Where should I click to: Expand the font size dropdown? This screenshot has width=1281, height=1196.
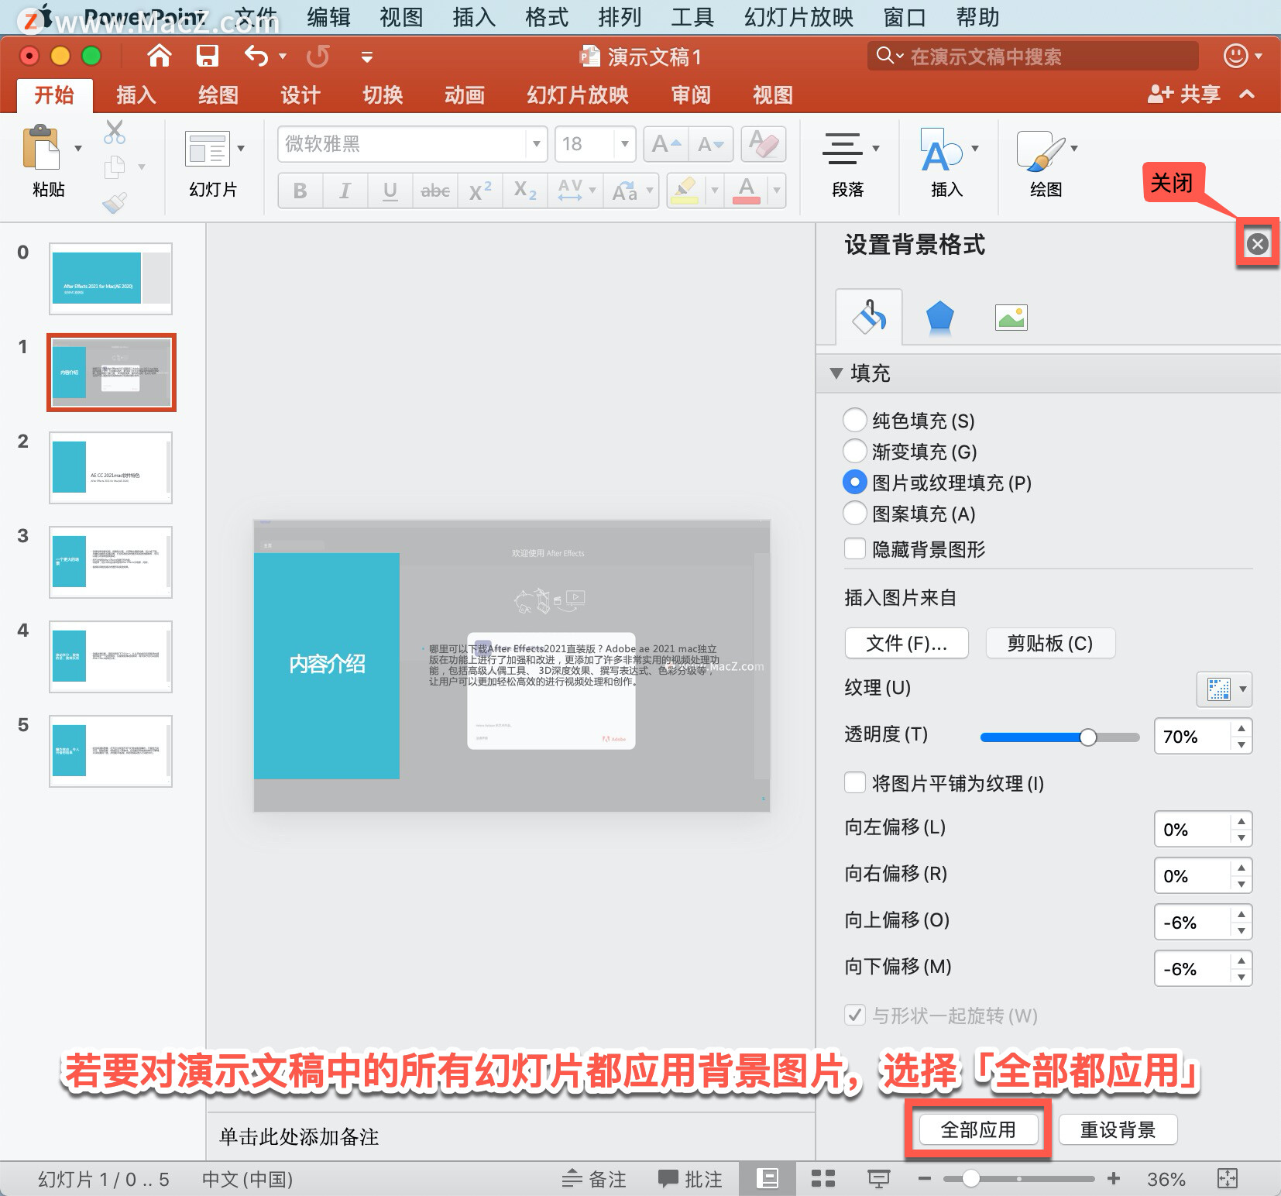624,144
